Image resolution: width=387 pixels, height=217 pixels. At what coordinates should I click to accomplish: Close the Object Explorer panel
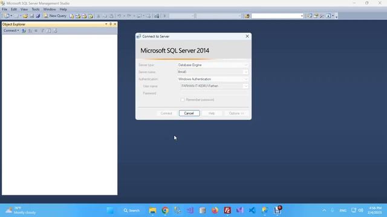pyautogui.click(x=115, y=24)
